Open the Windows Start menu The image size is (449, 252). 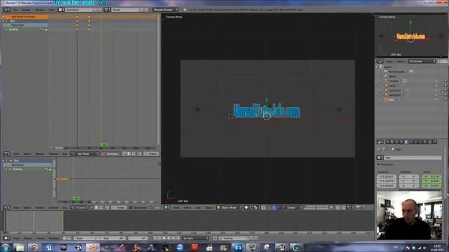[x=6, y=247]
